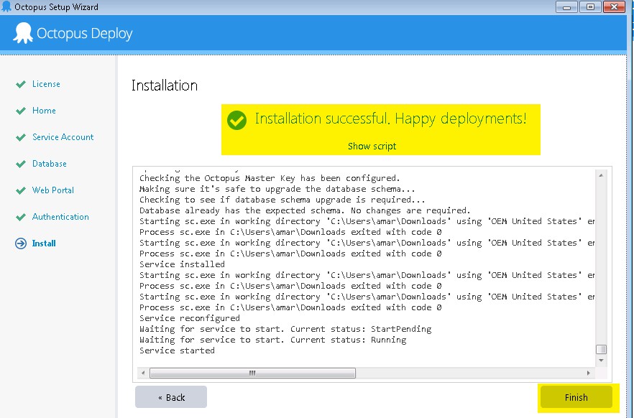The width and height of the screenshot is (634, 418).
Task: Click the green success check icon
Action: click(237, 121)
